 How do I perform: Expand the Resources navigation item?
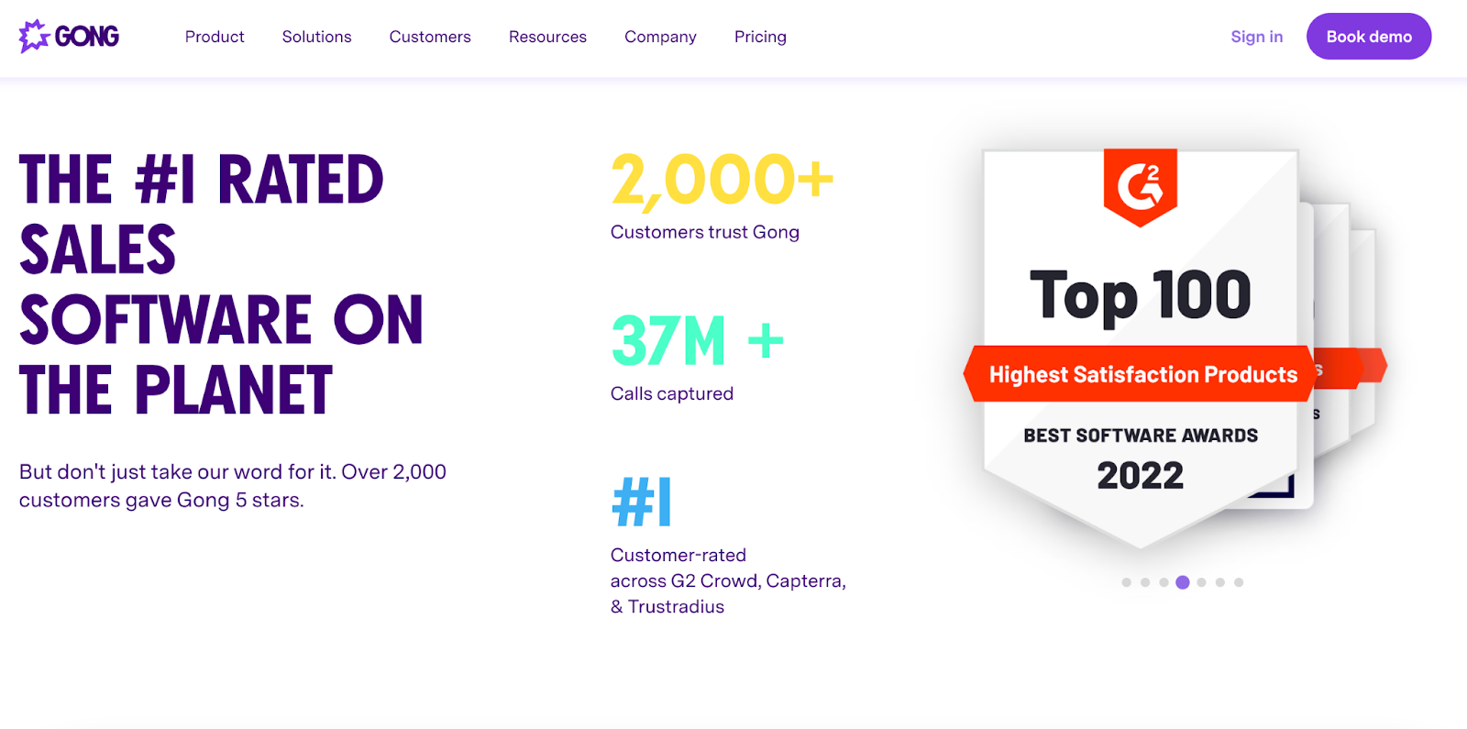547,37
